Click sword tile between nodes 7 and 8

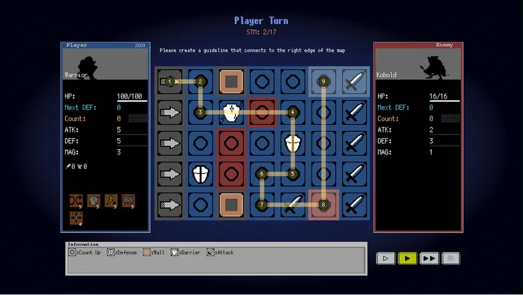293,204
